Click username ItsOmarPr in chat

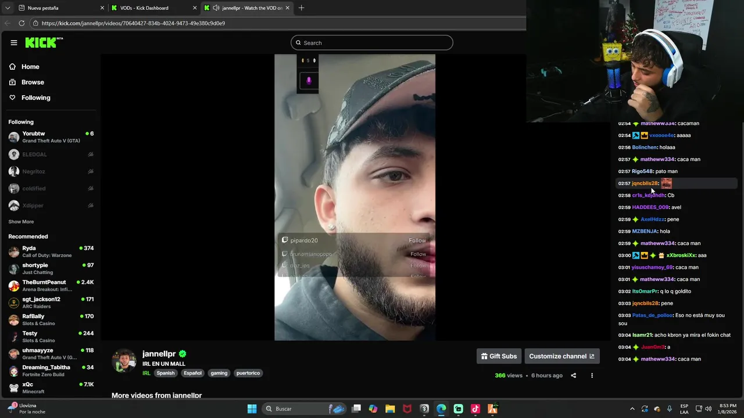(645, 291)
